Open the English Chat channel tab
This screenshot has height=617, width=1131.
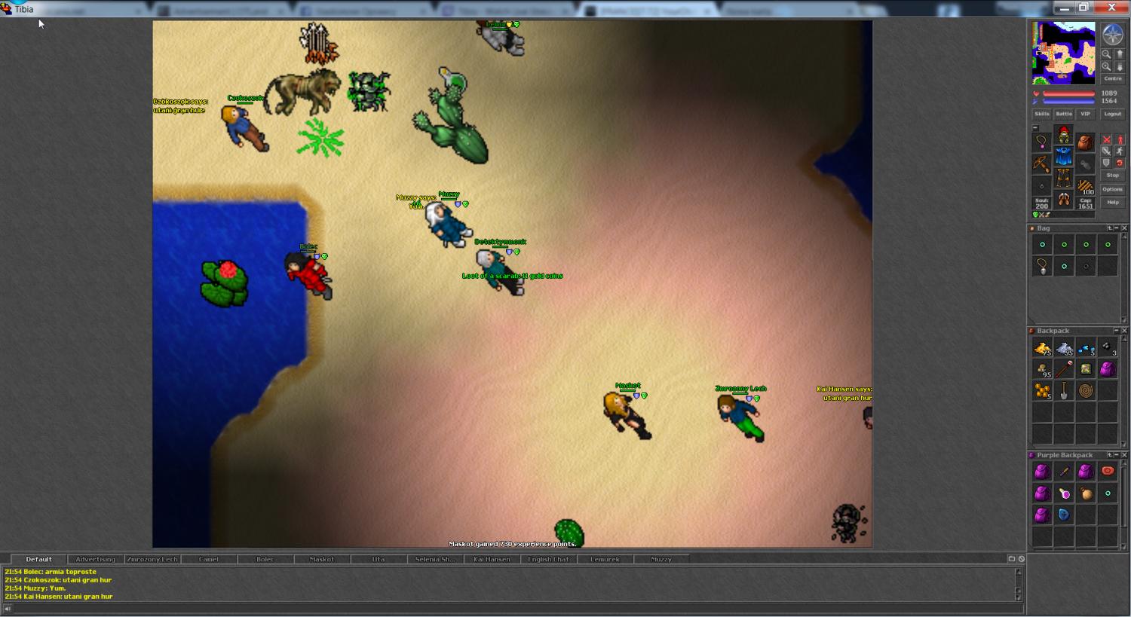tap(548, 559)
